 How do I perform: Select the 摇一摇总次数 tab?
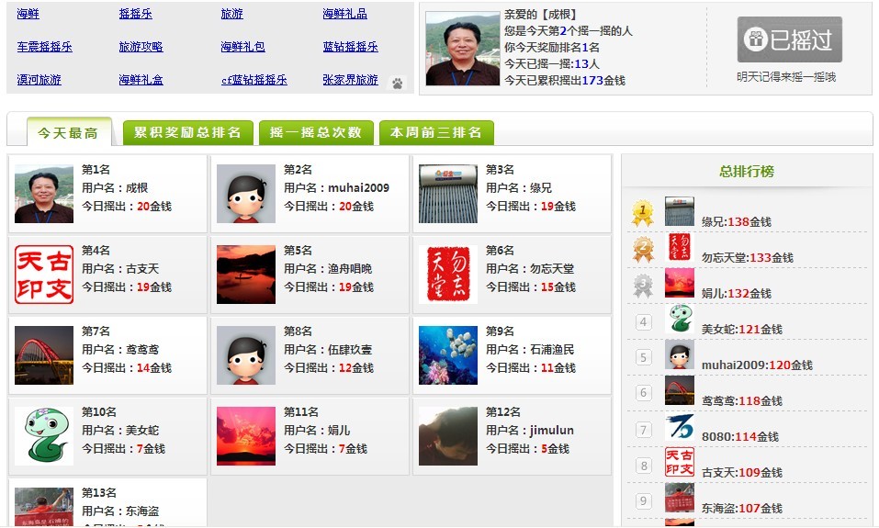pos(315,132)
